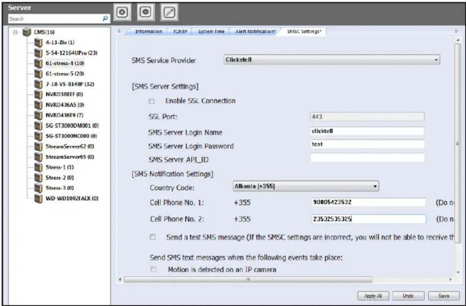Click the tab strip right scroll arrow

pos(457,31)
